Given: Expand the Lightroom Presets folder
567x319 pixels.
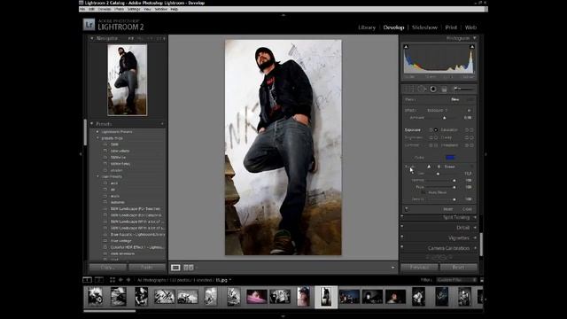Looking at the screenshot, I should click(x=97, y=132).
